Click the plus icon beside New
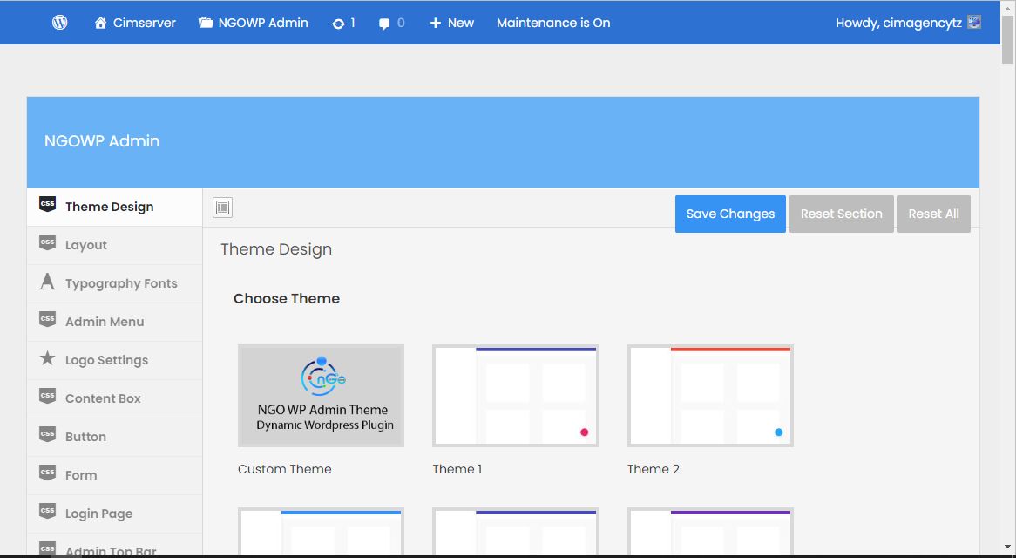 coord(436,24)
